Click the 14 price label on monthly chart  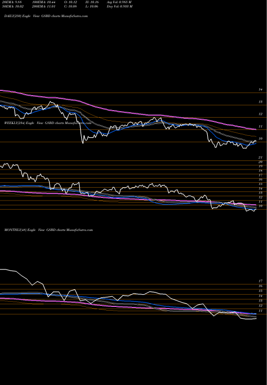click(261, 296)
